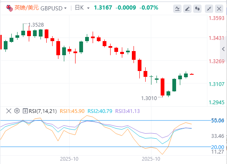
Task: Remove the RSI indicator with X icon
Action: coord(9,111)
